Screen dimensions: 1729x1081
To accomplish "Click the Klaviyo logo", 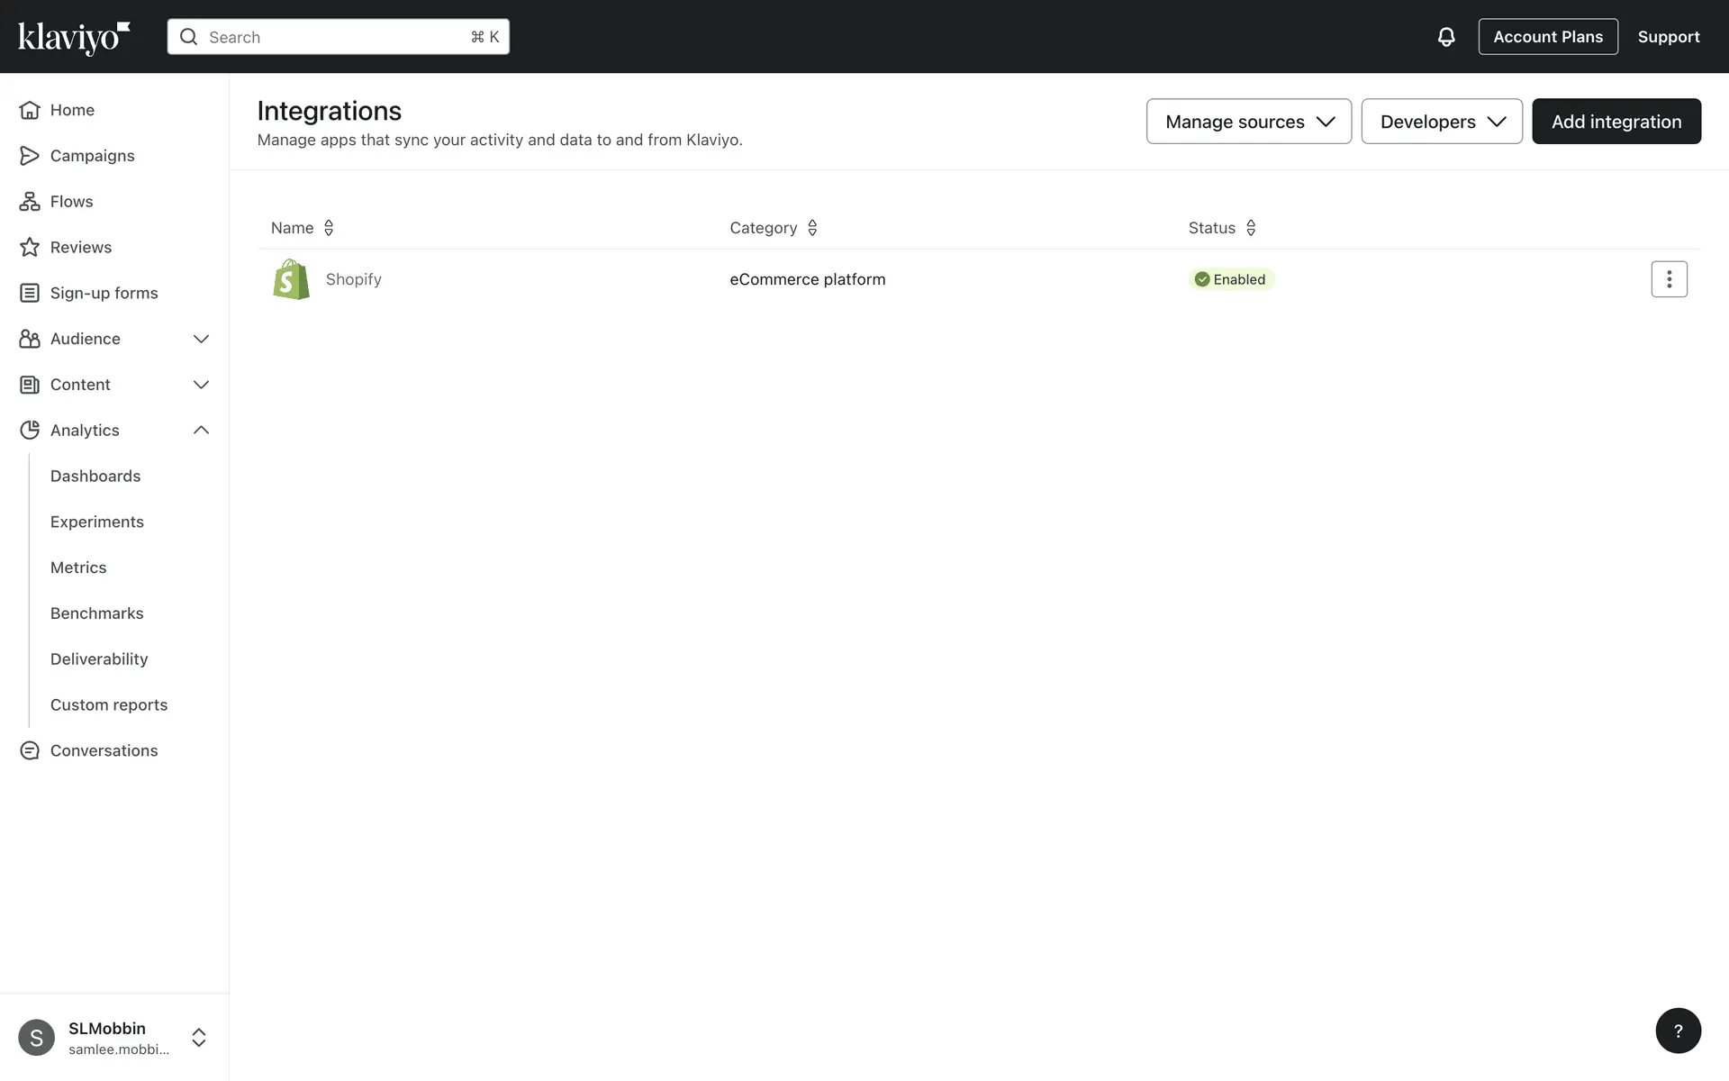I will point(74,38).
